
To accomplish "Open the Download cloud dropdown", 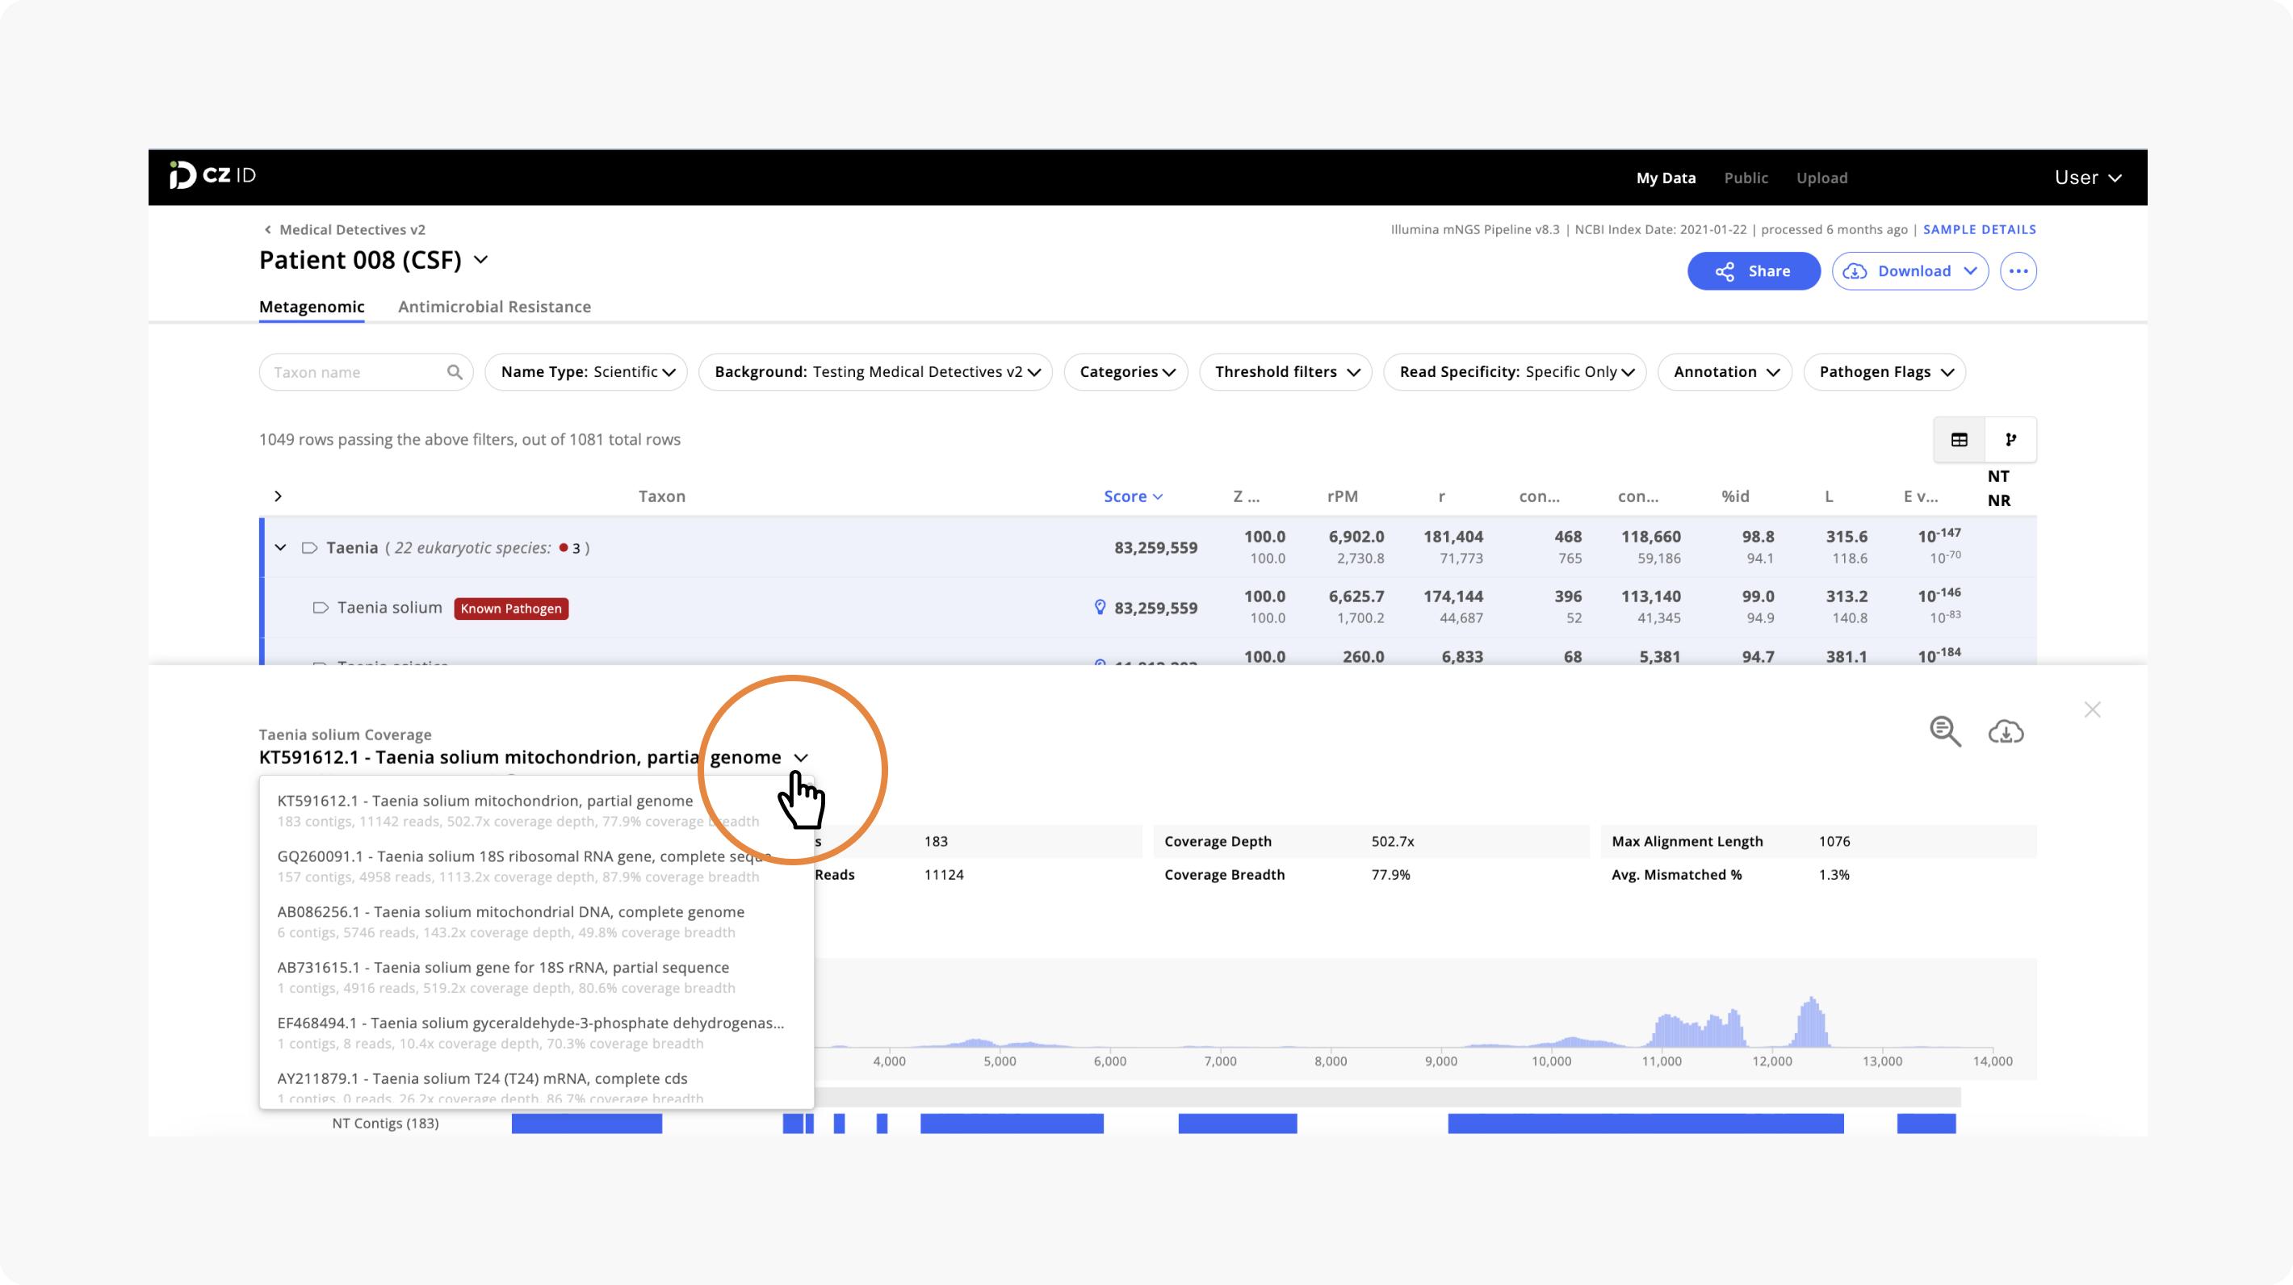I will (x=1909, y=271).
